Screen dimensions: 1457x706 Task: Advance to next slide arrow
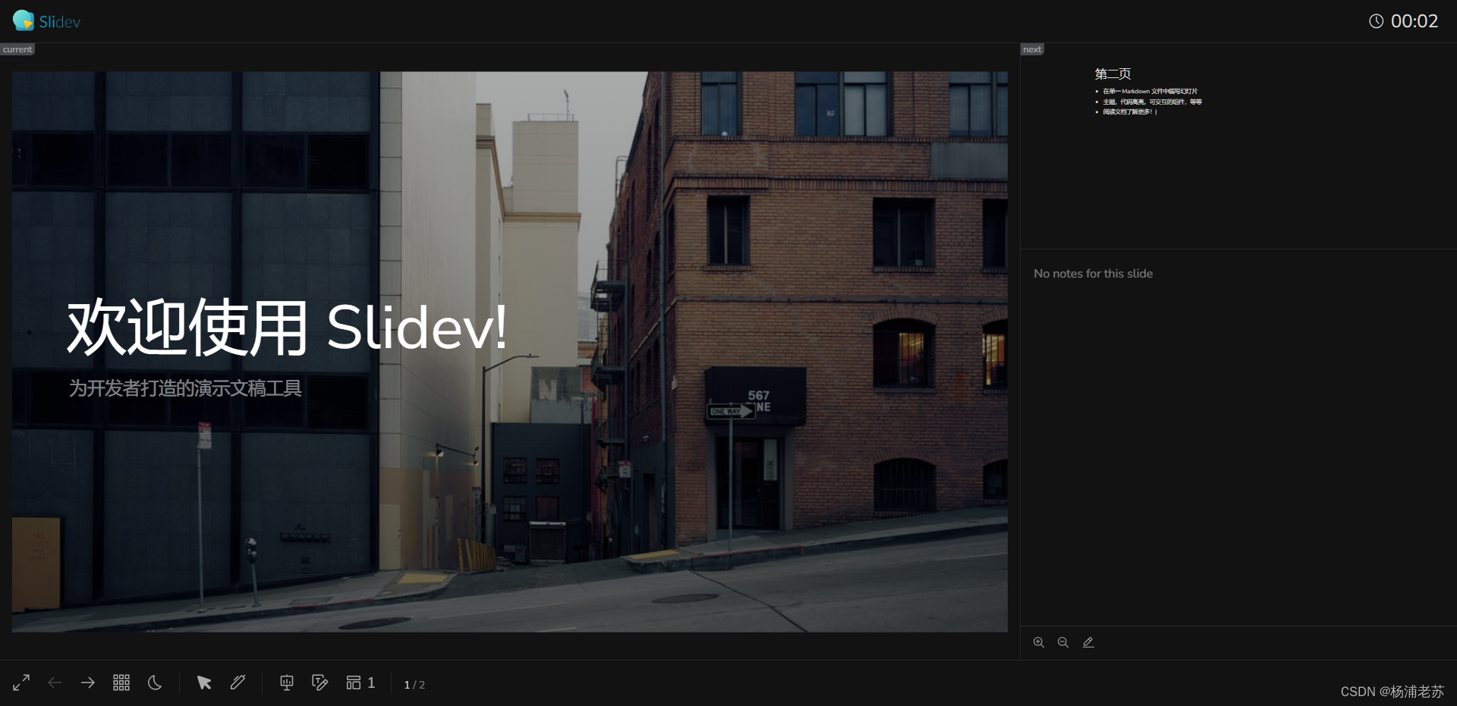pos(88,682)
